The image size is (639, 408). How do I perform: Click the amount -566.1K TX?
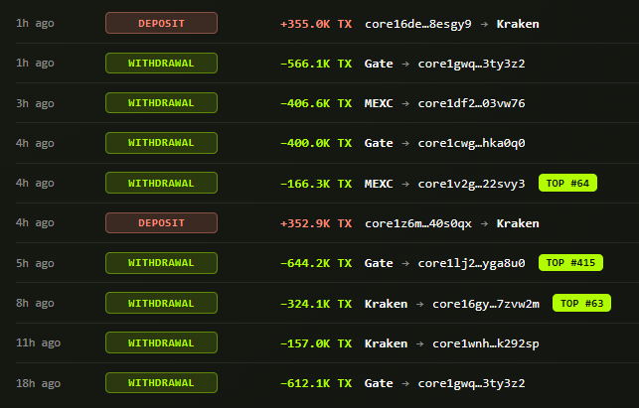point(316,64)
